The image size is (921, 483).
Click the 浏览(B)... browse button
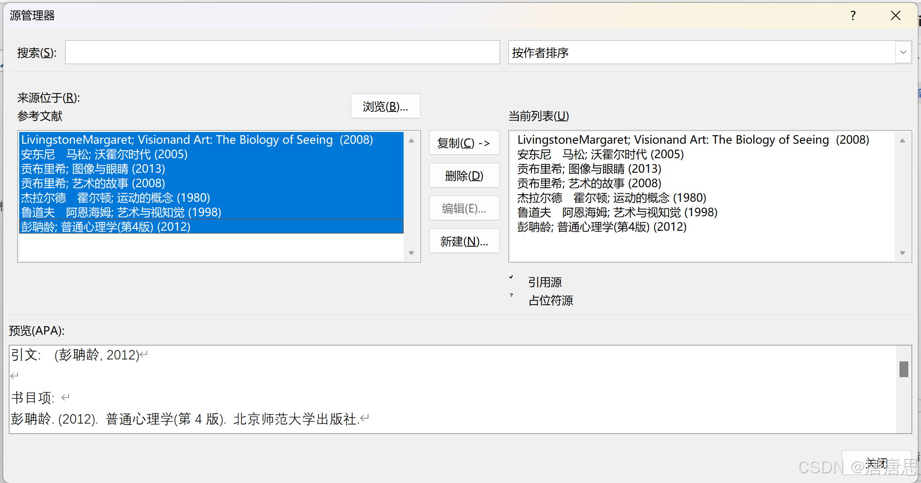pyautogui.click(x=385, y=106)
